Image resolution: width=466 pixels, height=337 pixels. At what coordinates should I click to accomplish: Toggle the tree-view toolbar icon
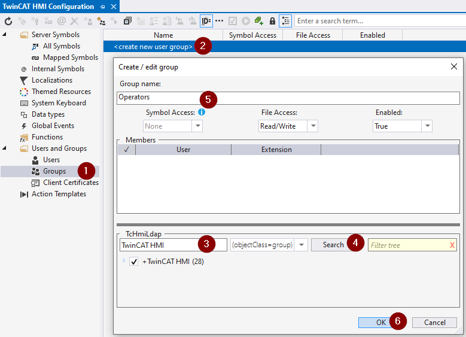pos(285,21)
